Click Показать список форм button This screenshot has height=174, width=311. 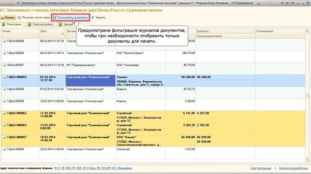point(34,17)
